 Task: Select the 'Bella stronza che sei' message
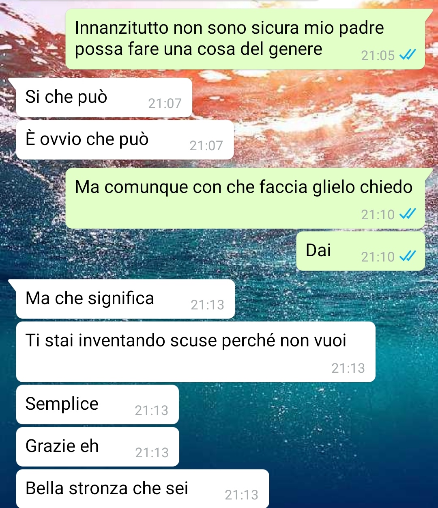(142, 489)
